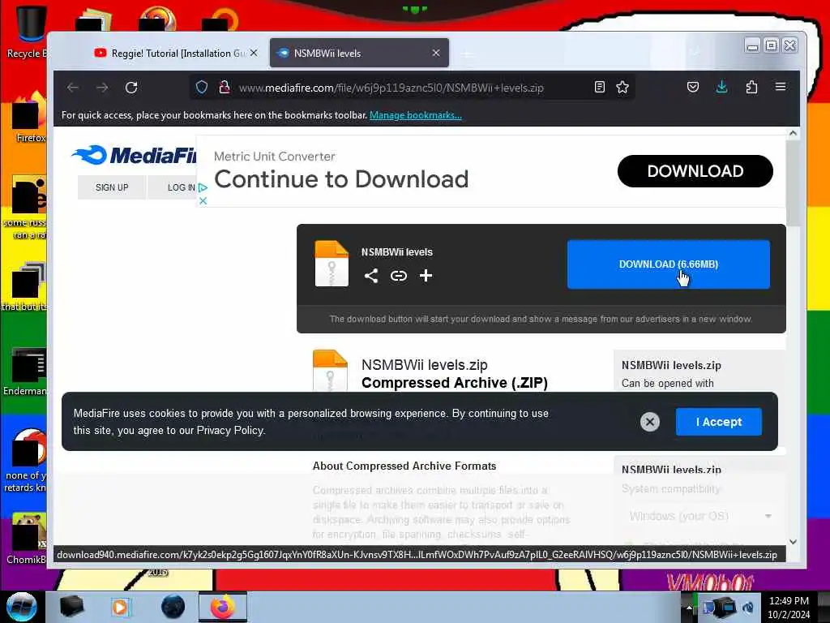Screen dimensions: 830x623
Task: Reload the current page
Action: (x=131, y=88)
